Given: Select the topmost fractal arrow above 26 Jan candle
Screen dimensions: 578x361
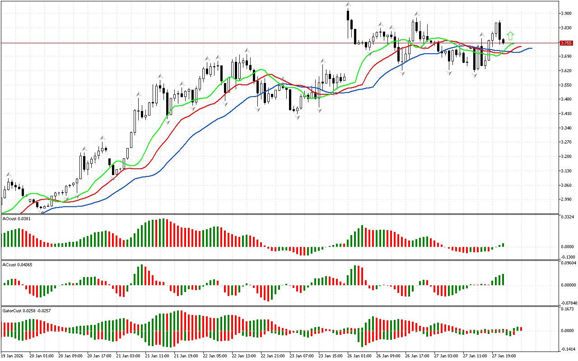Looking at the screenshot, I should [x=348, y=5].
